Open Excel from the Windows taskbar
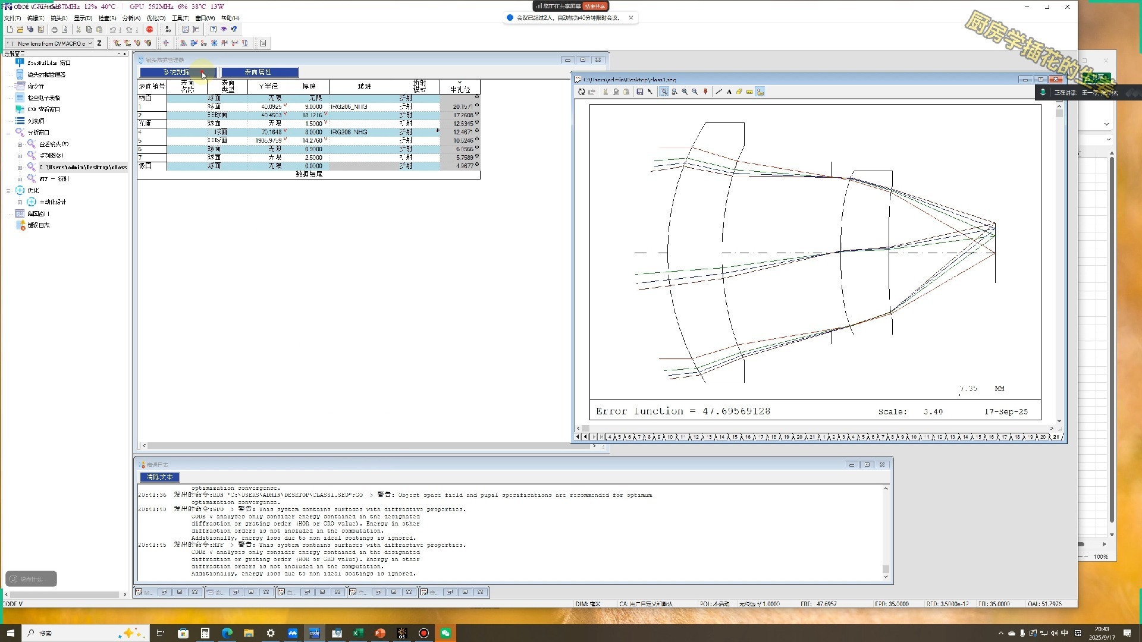This screenshot has height=642, width=1142. point(358,633)
